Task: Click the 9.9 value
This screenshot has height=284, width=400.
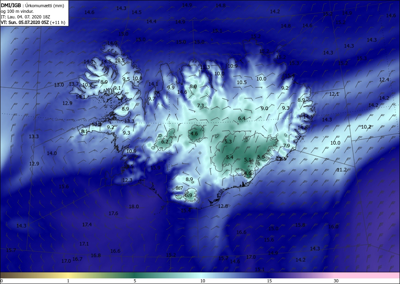Action: point(171,88)
